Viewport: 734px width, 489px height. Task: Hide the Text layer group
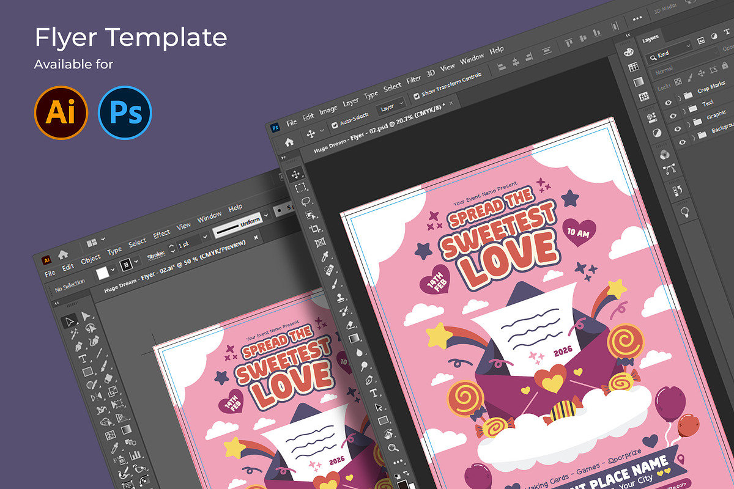click(x=673, y=116)
